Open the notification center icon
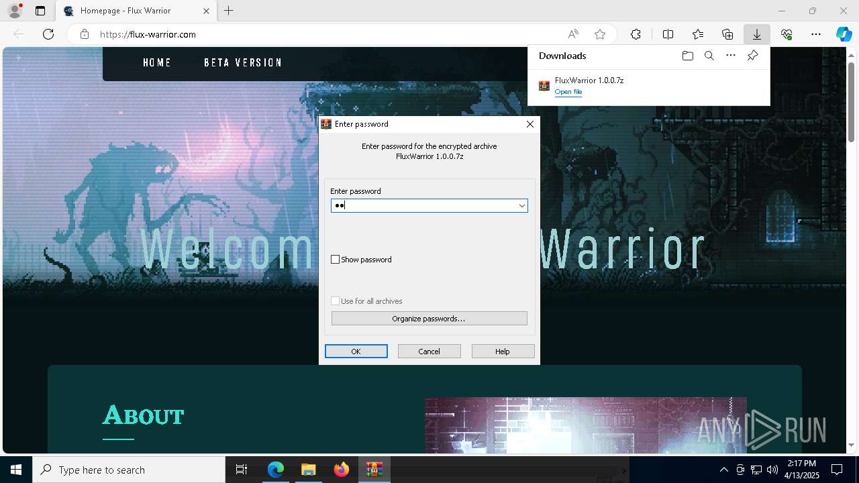859x483 pixels. (838, 470)
